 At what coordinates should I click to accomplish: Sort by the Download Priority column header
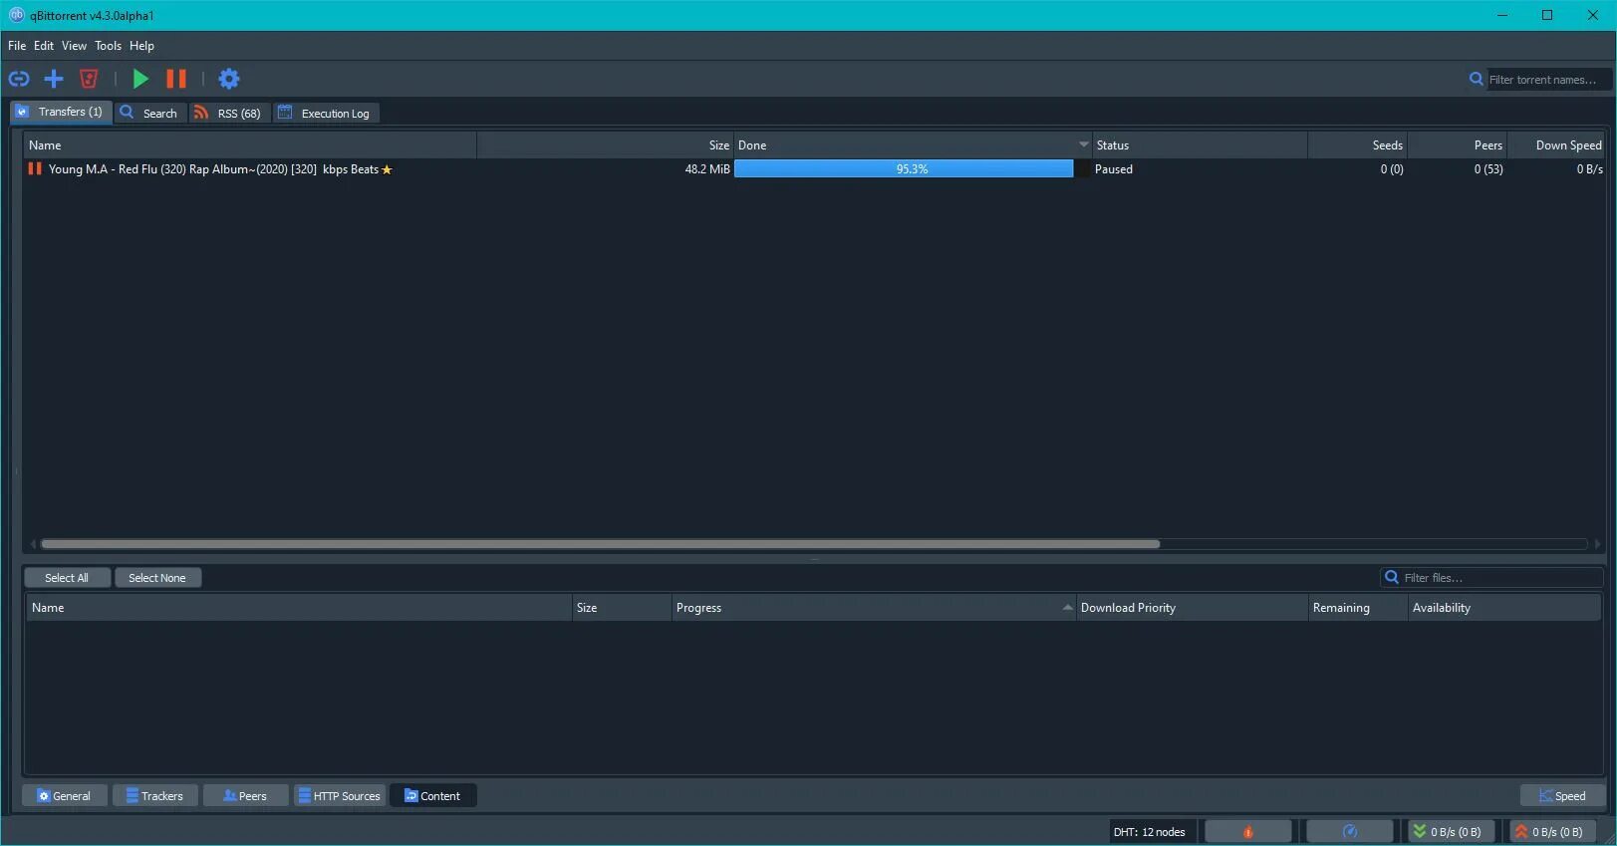point(1192,608)
